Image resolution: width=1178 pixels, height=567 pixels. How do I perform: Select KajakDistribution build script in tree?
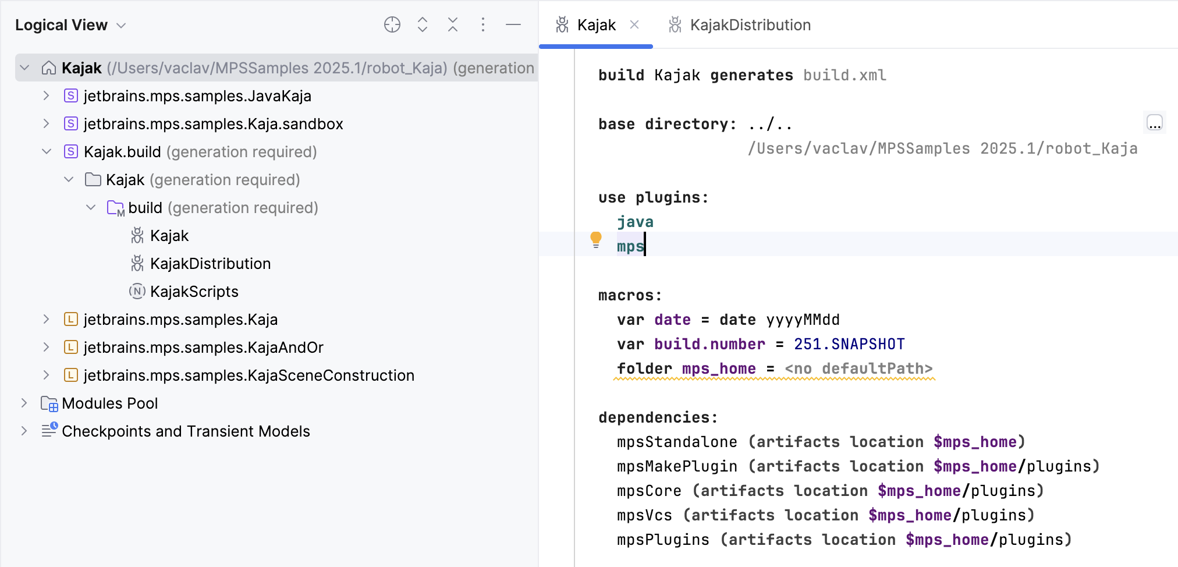(x=210, y=264)
